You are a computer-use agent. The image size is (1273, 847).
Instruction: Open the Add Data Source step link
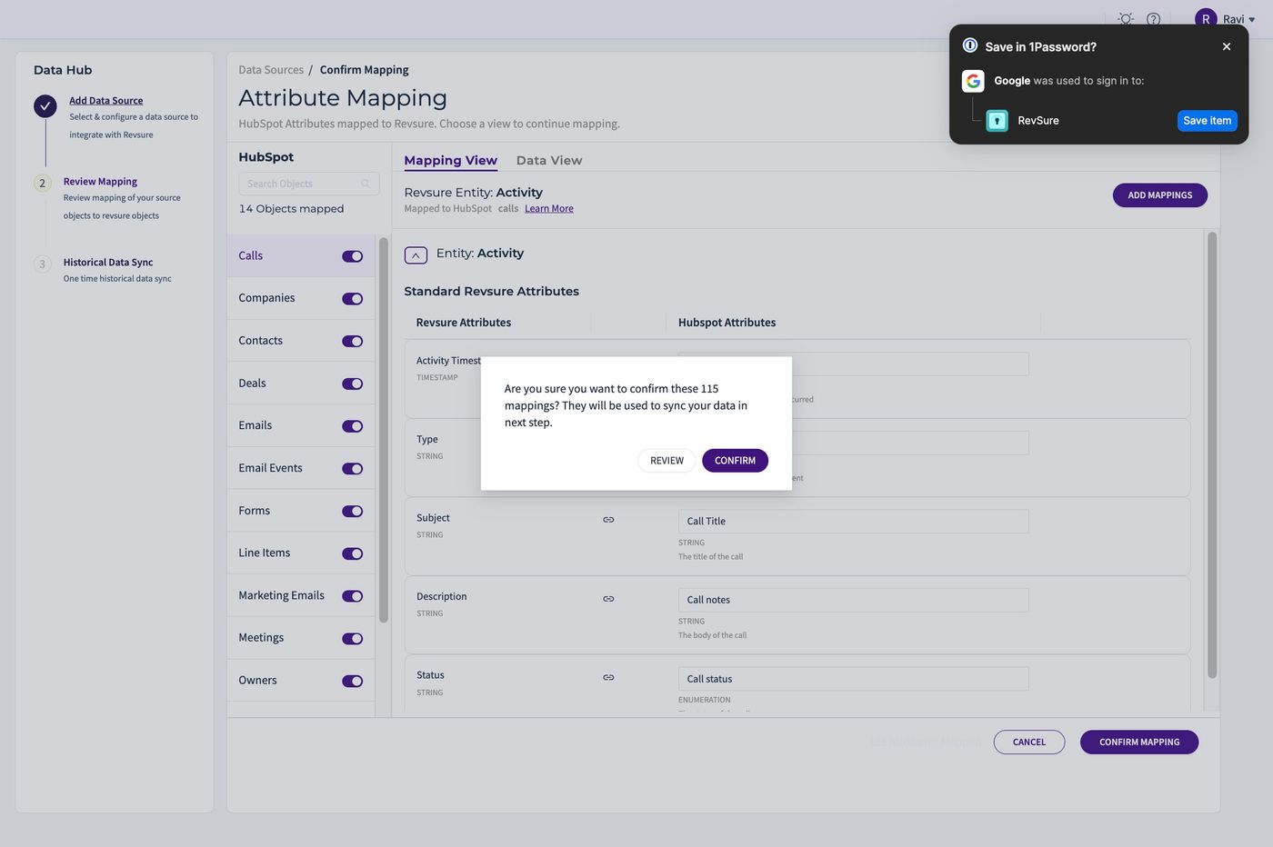pos(106,100)
